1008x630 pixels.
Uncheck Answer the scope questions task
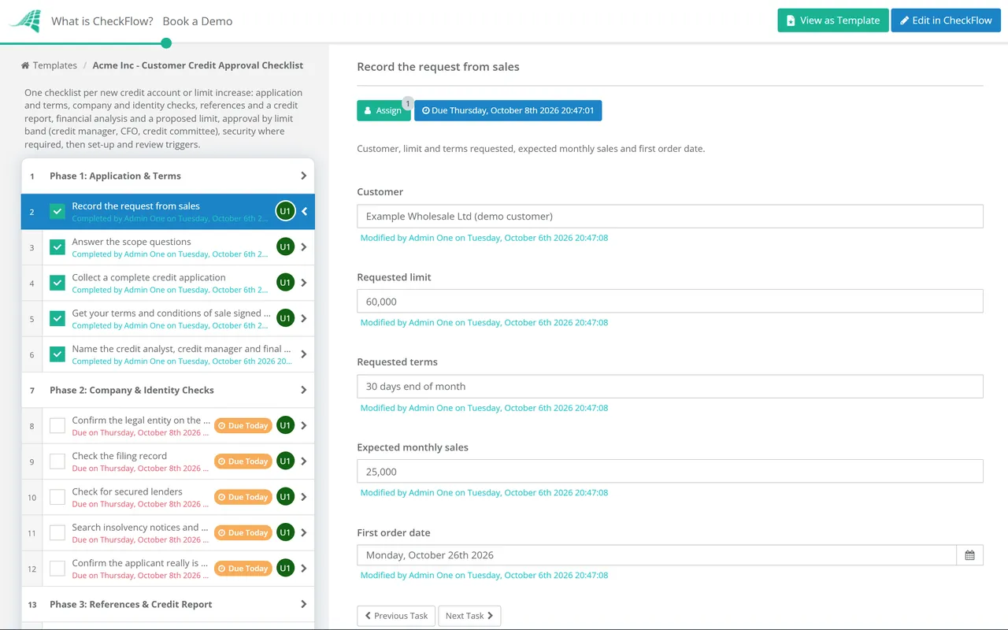coord(57,247)
